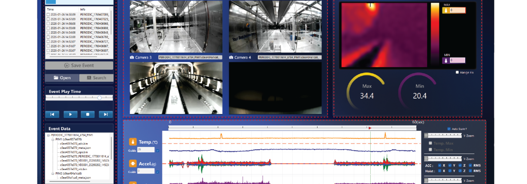Viewport: 527px width, 184px height.
Task: Skip to the end of the event
Action: 105,114
